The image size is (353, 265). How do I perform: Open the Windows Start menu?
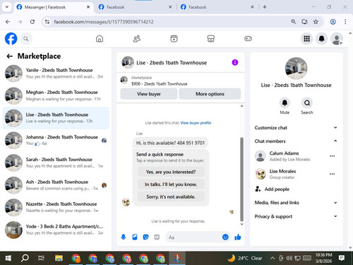point(8,258)
